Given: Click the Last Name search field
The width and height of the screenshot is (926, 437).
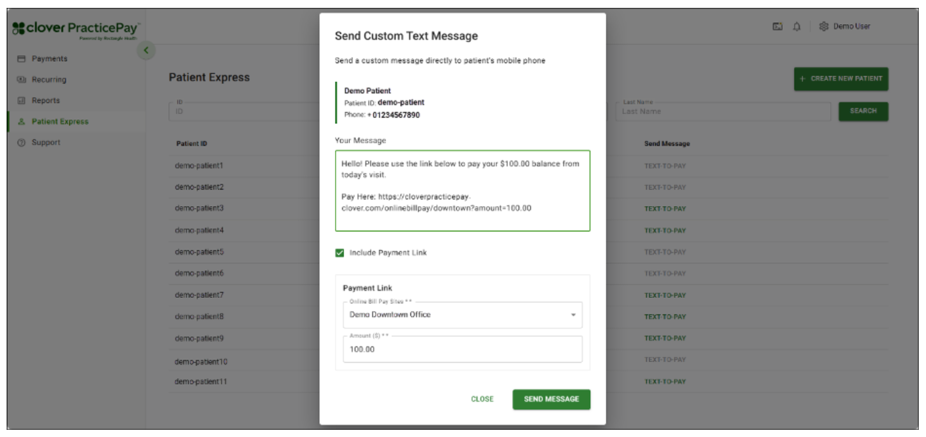Looking at the screenshot, I should (x=722, y=112).
